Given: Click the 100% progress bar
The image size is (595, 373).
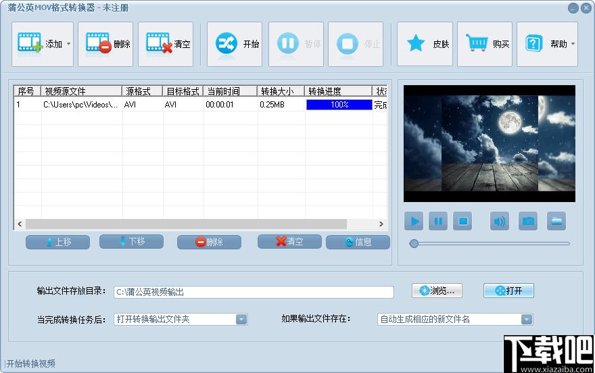Looking at the screenshot, I should (x=339, y=105).
